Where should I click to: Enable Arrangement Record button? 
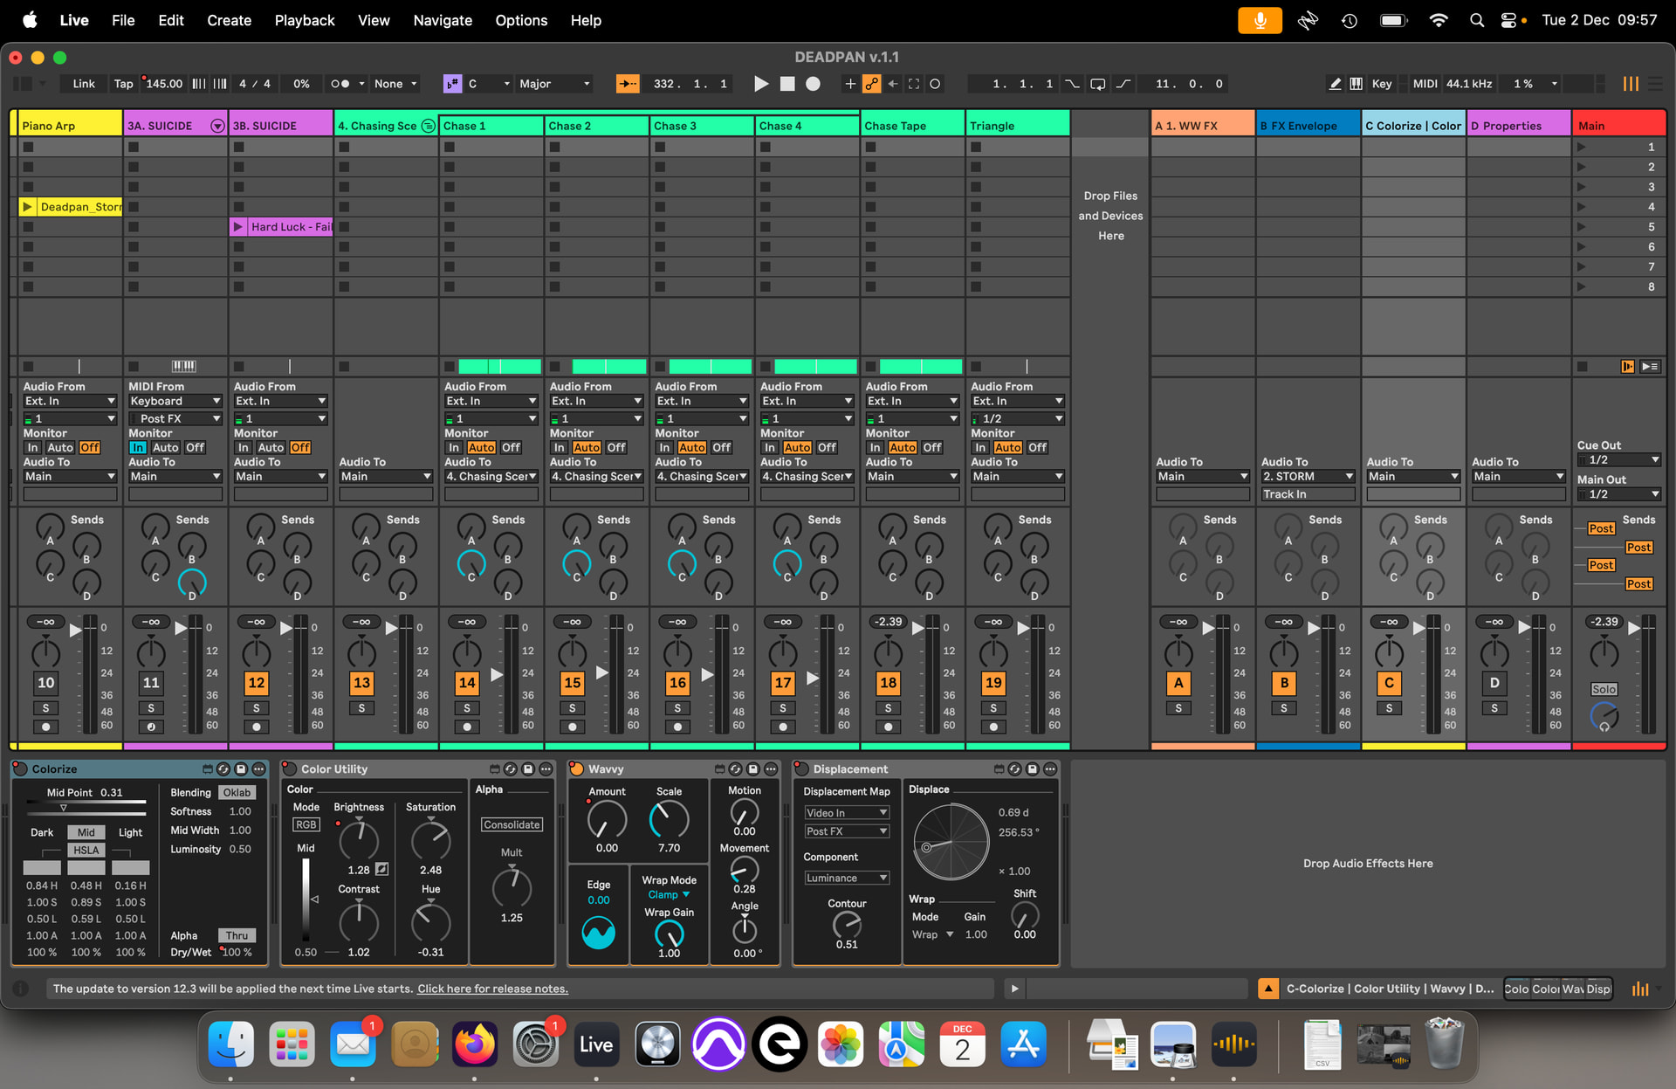(x=813, y=84)
